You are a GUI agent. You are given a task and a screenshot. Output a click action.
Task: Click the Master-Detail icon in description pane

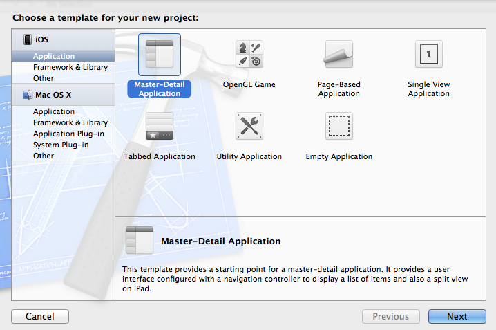pos(139,240)
